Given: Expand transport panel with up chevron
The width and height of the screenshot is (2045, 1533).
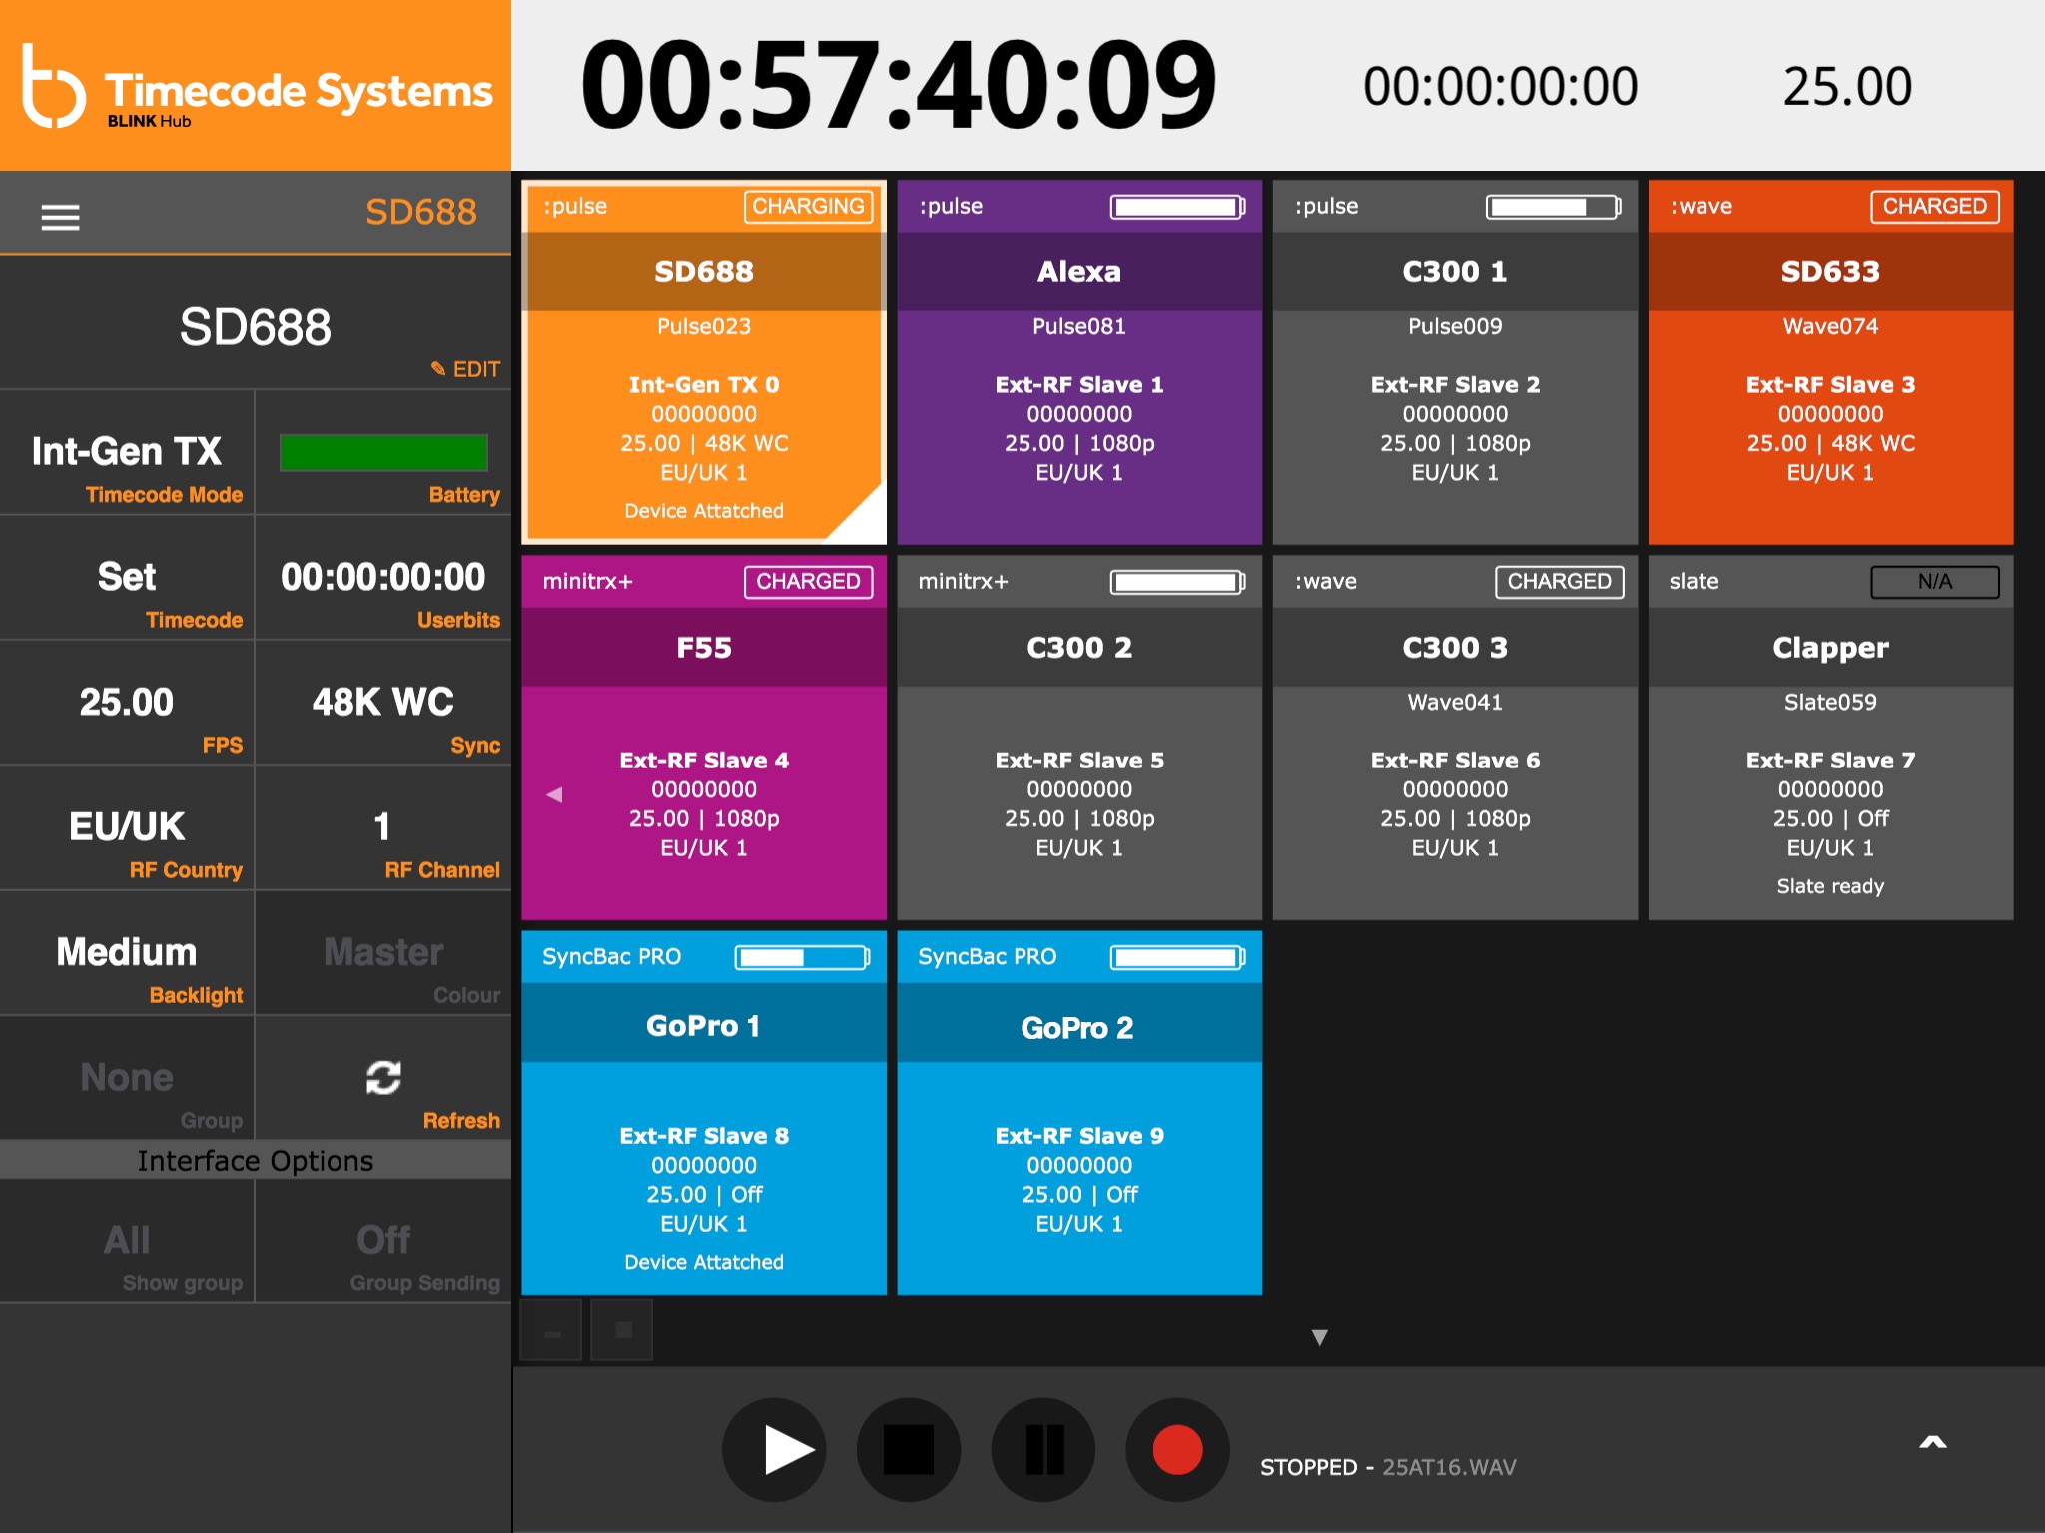Looking at the screenshot, I should pyautogui.click(x=1932, y=1442).
